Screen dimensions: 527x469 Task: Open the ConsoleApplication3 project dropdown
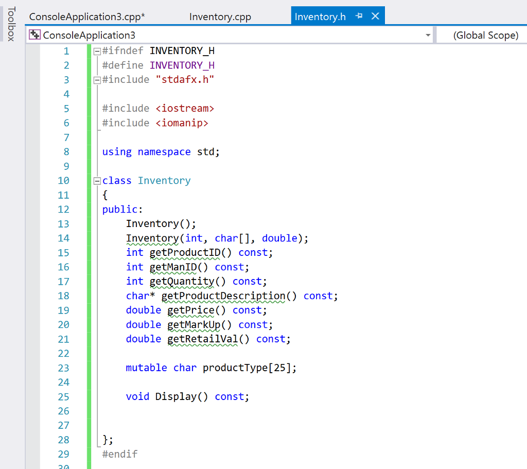coord(428,35)
